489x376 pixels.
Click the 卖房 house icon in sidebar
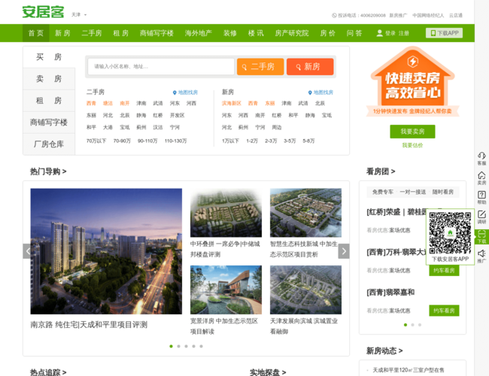click(x=481, y=176)
